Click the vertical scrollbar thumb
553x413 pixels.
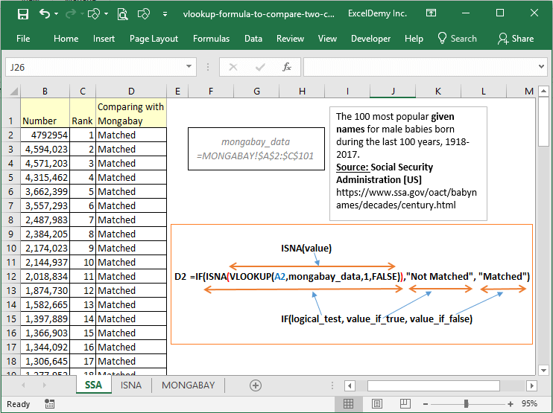click(543, 121)
